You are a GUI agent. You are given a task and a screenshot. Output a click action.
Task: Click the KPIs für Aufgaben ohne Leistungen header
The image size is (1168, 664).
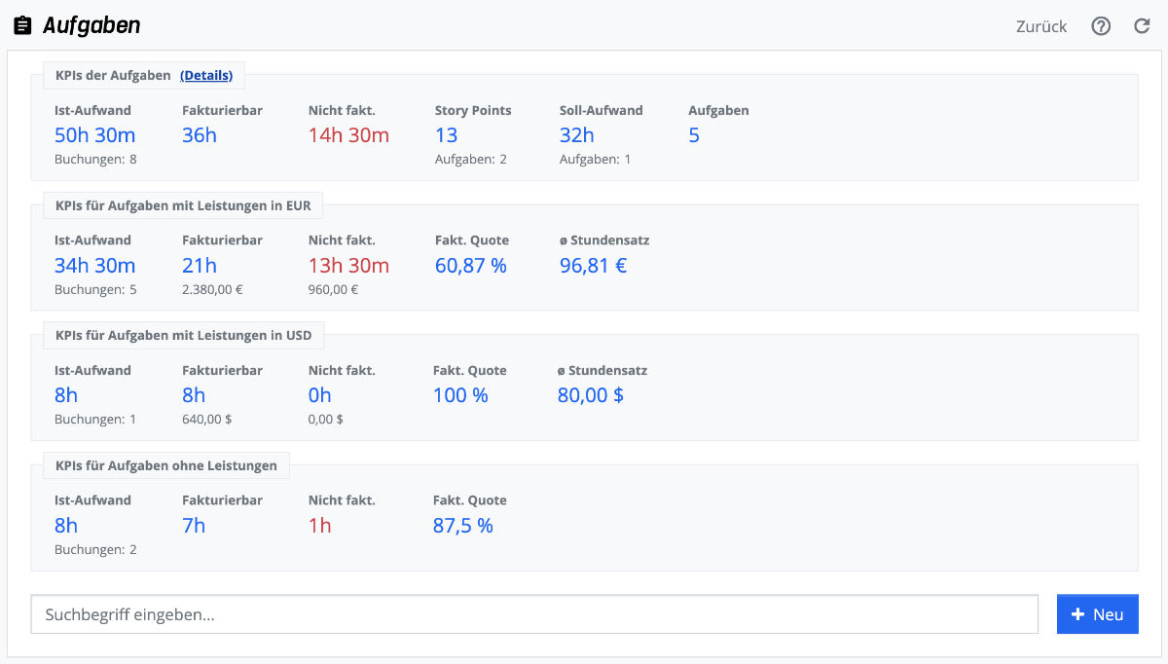tap(166, 465)
